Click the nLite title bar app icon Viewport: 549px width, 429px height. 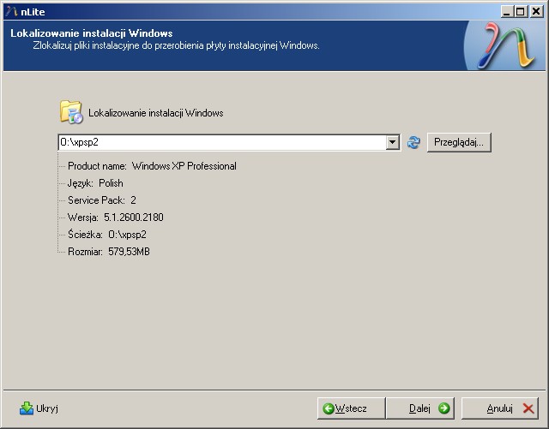coord(11,11)
